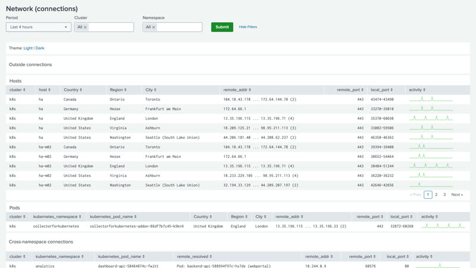Click the Pods row activity sparkline

[443, 226]
